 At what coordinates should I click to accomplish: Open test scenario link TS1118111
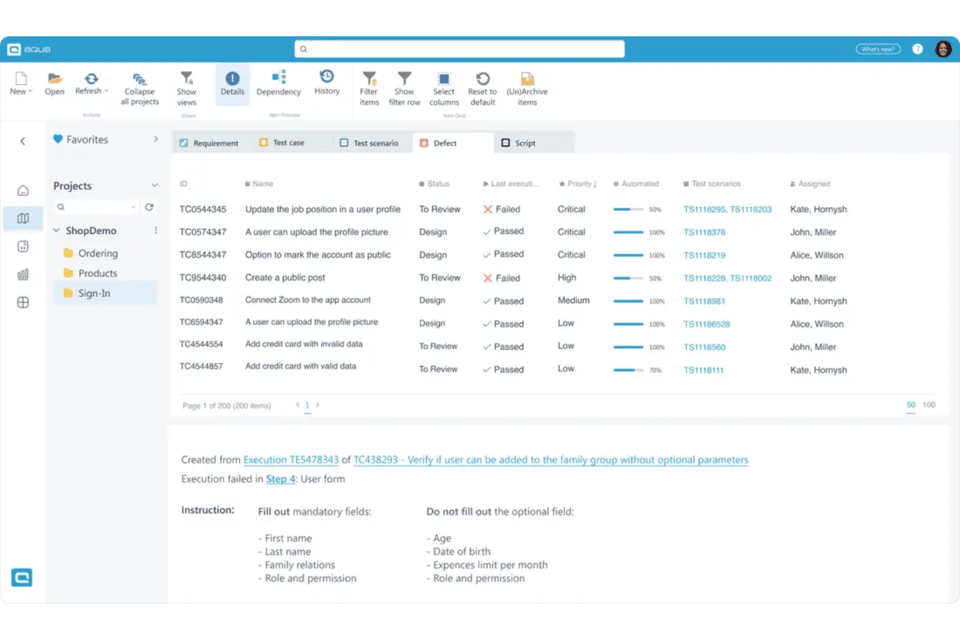pyautogui.click(x=703, y=370)
